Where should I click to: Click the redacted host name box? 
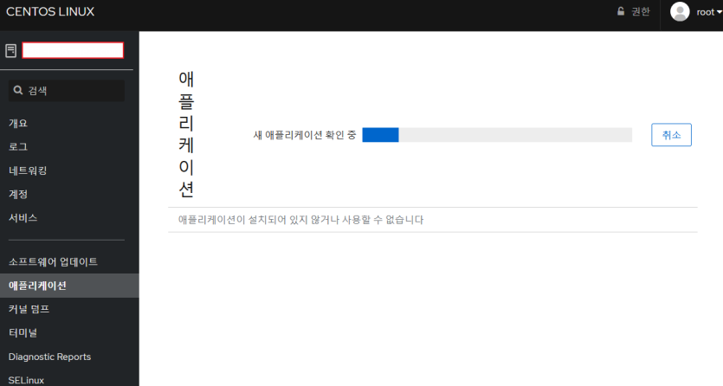tap(73, 50)
